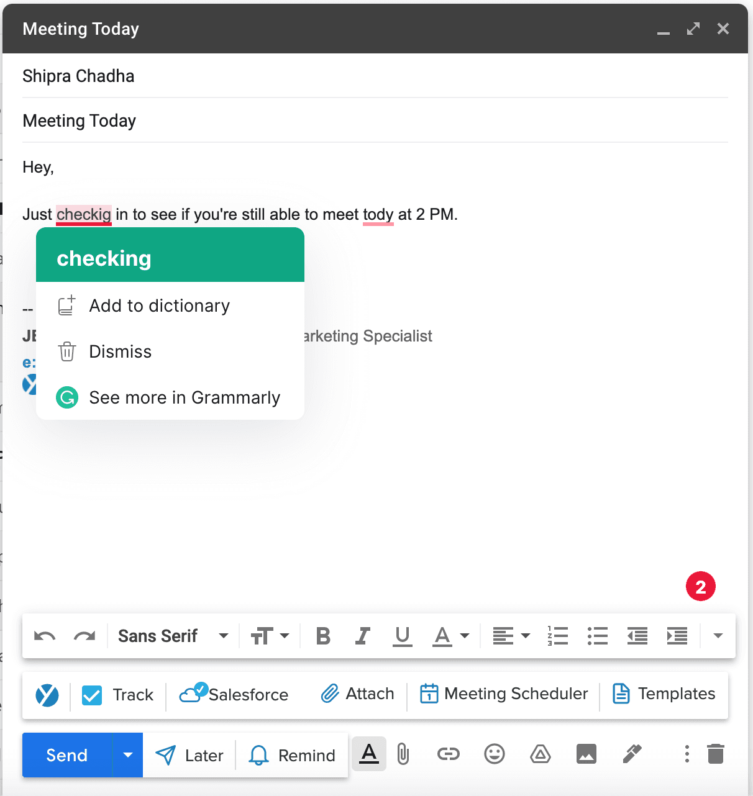Insert an emoji into the email
Screen dimensions: 753x796
[x=494, y=754]
